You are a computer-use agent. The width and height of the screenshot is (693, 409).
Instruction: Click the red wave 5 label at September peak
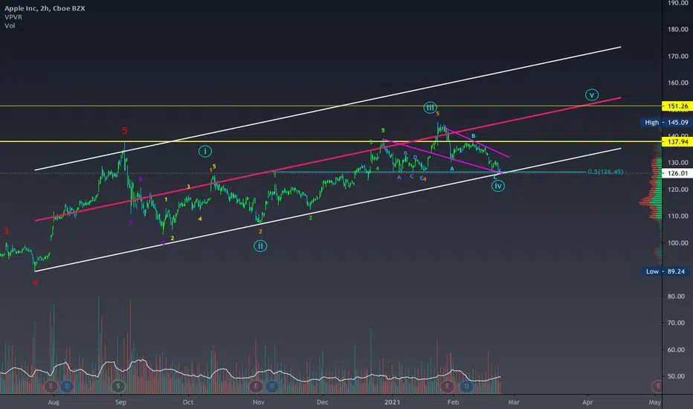pyautogui.click(x=125, y=130)
